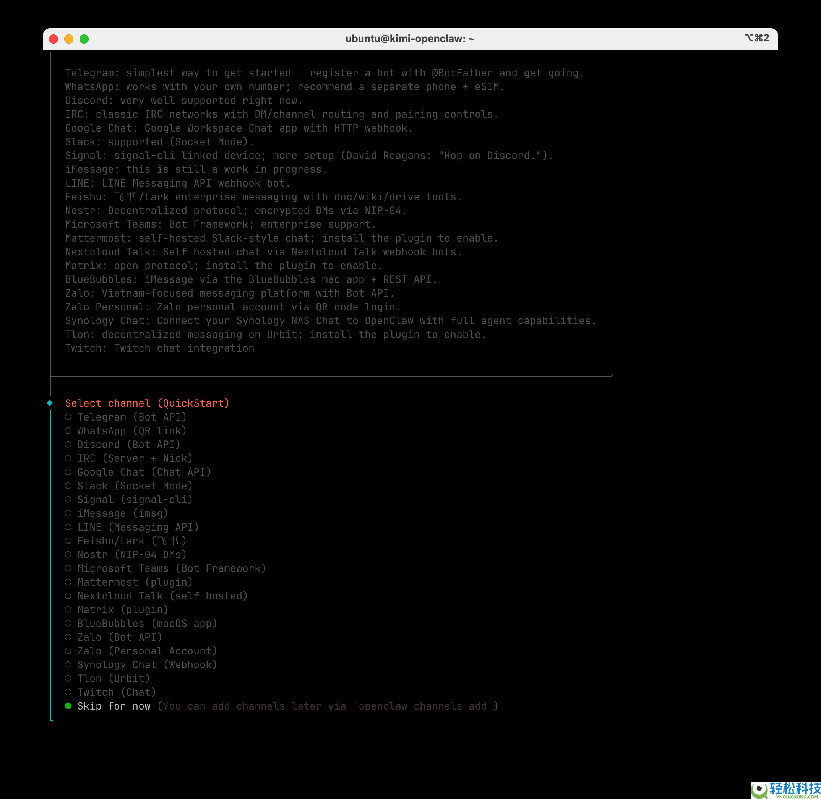Click the Discord 'very well supported' line
The width and height of the screenshot is (821, 799).
(x=184, y=101)
